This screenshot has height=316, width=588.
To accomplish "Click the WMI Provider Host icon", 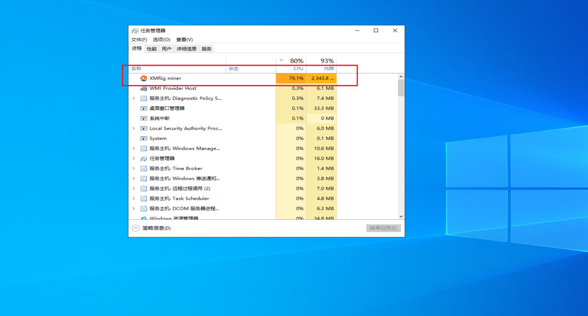I will [144, 88].
